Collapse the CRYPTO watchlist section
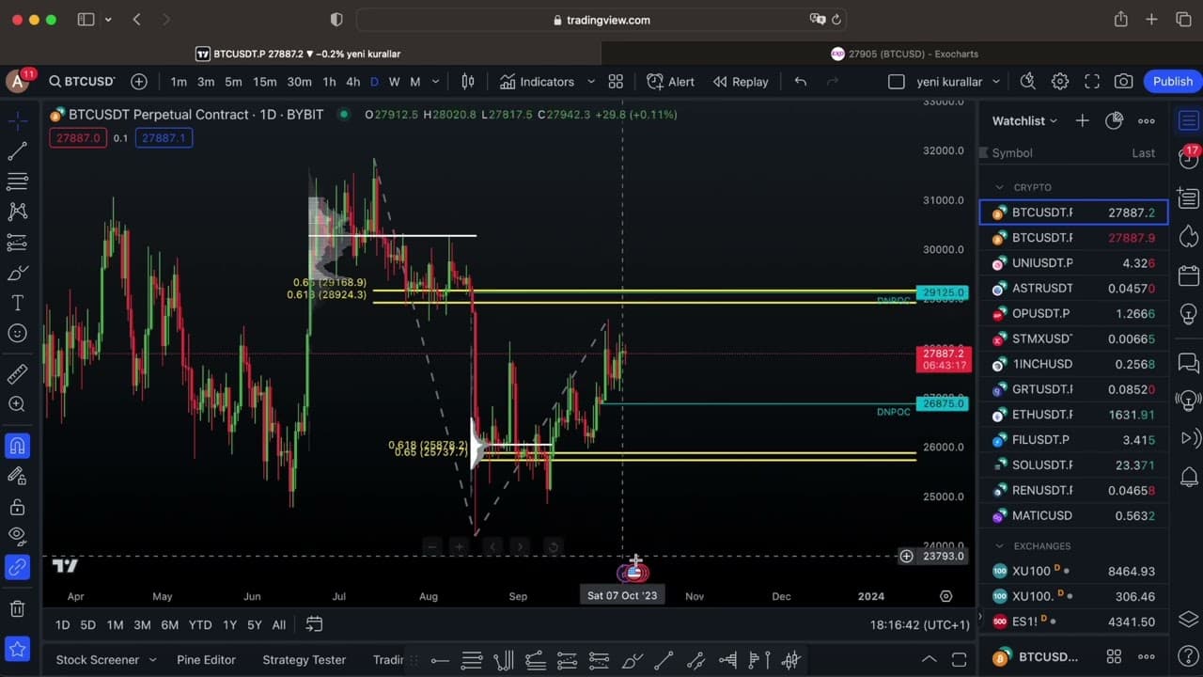This screenshot has height=677, width=1203. click(x=999, y=187)
